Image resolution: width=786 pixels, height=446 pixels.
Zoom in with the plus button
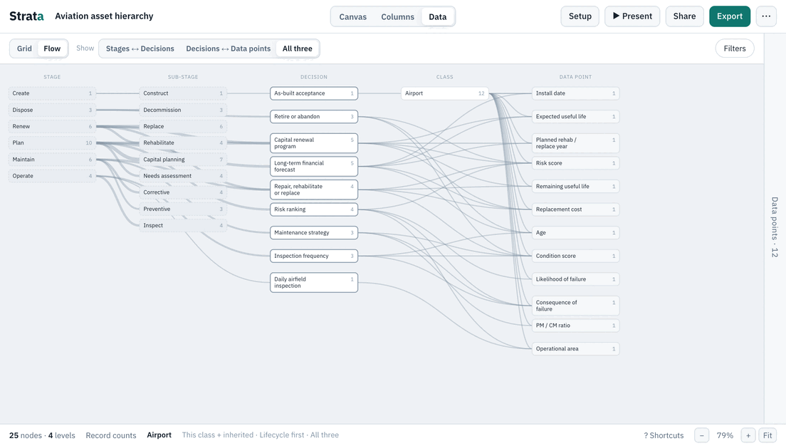pos(748,435)
